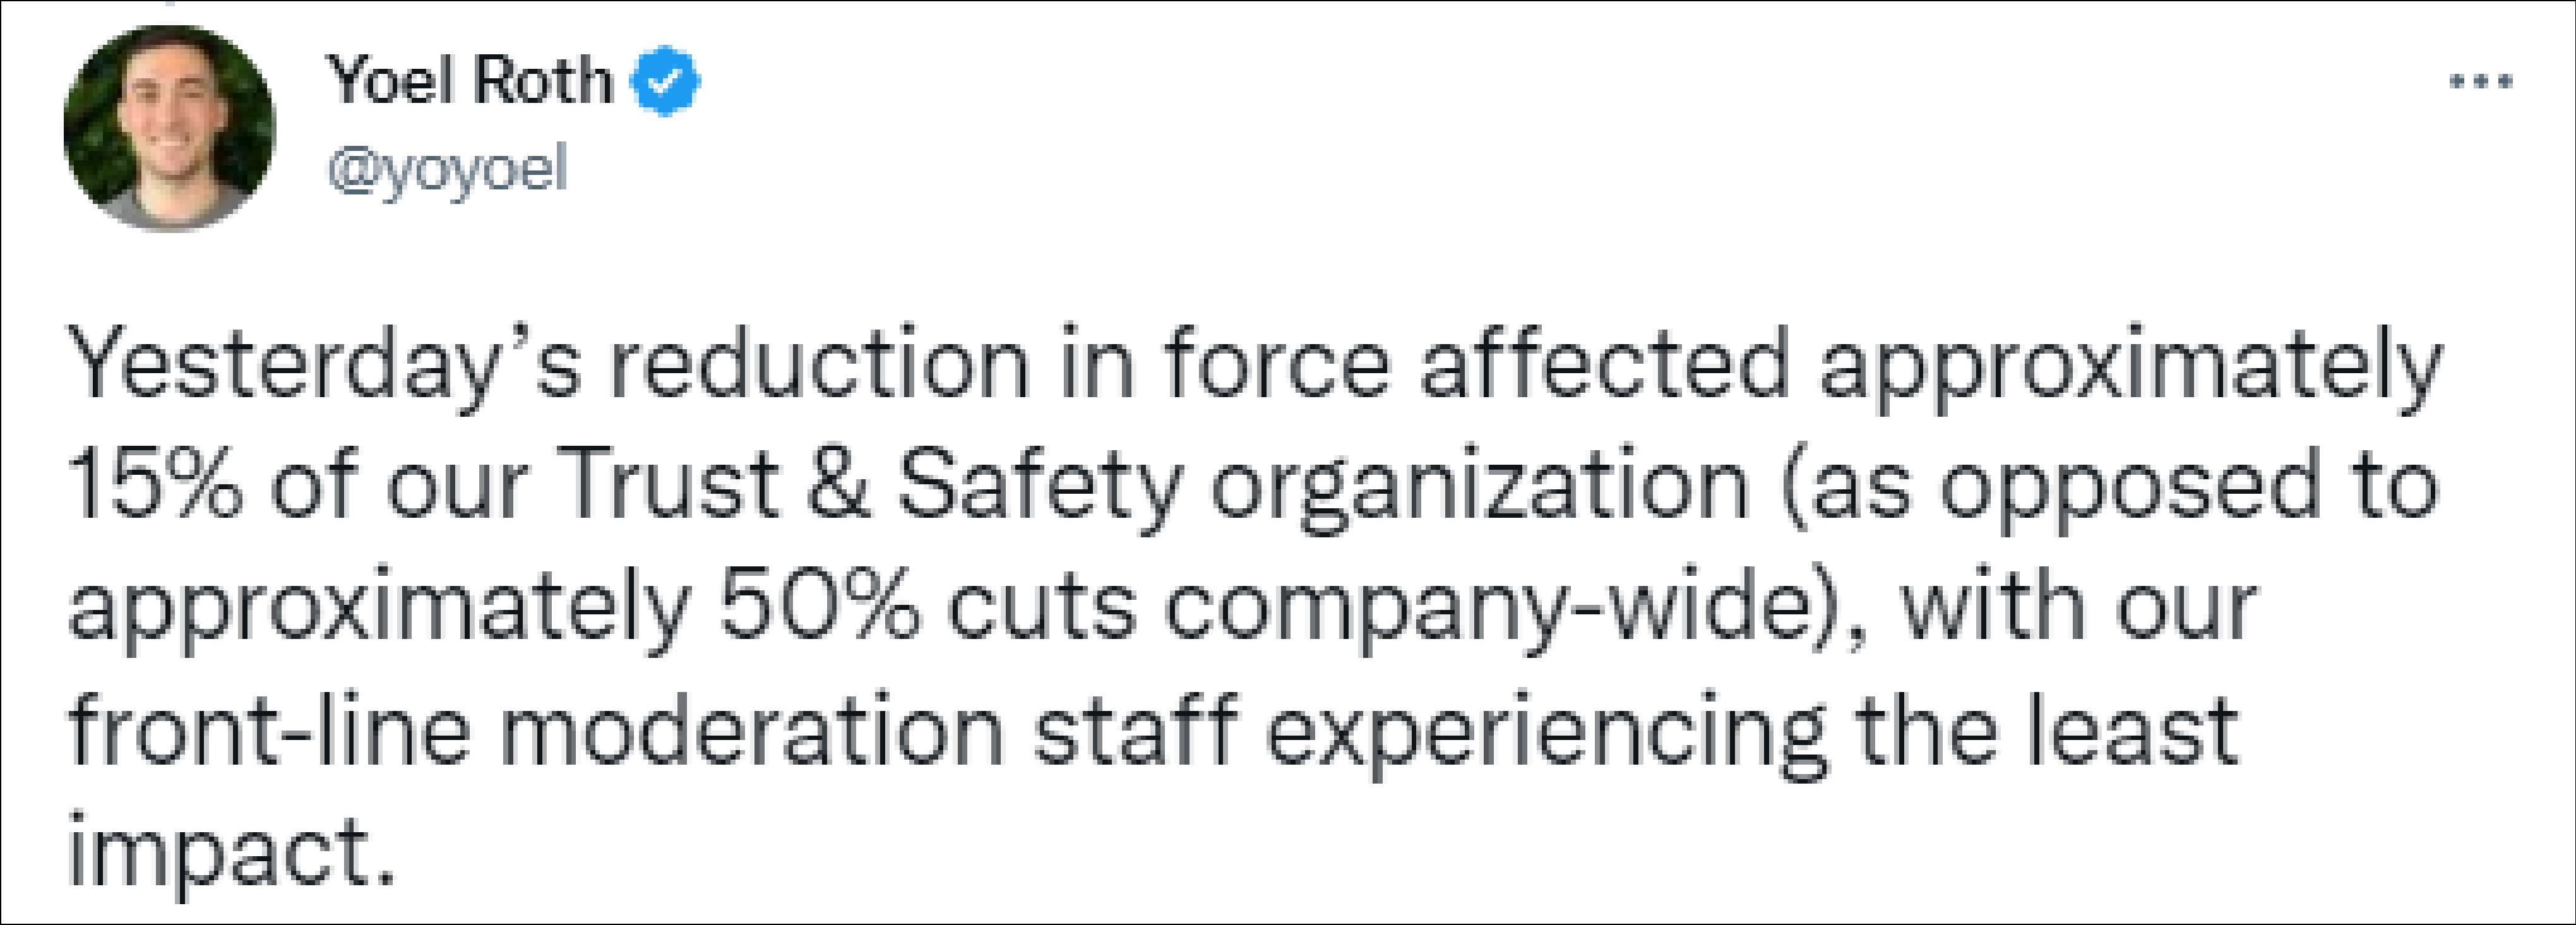Click the display name Yoel Roth
2576x925 pixels.
(x=469, y=80)
